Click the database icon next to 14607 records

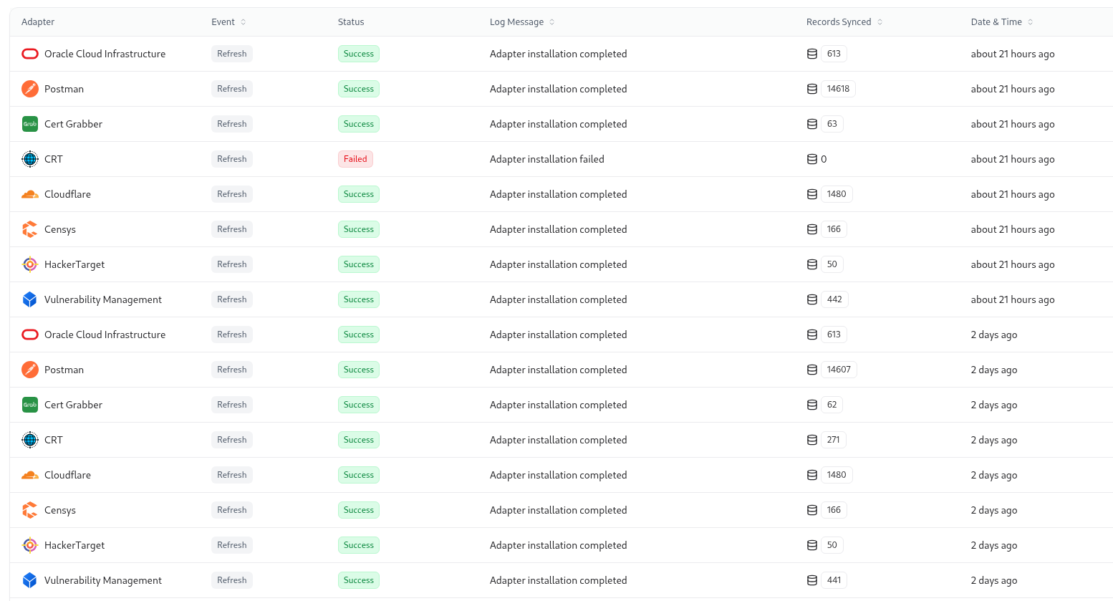[x=812, y=370]
